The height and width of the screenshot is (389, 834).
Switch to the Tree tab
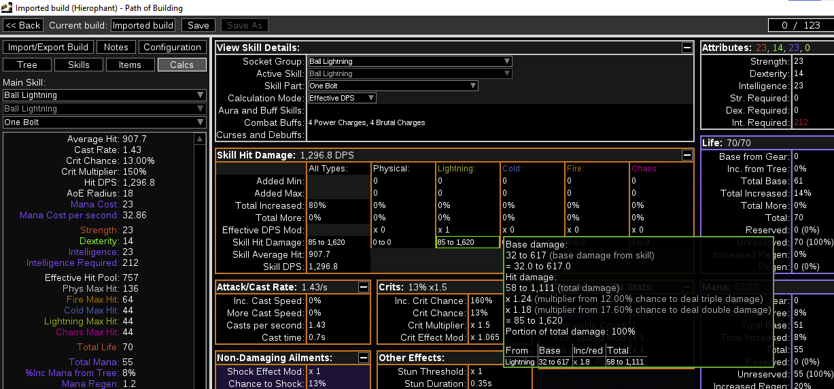tap(27, 65)
